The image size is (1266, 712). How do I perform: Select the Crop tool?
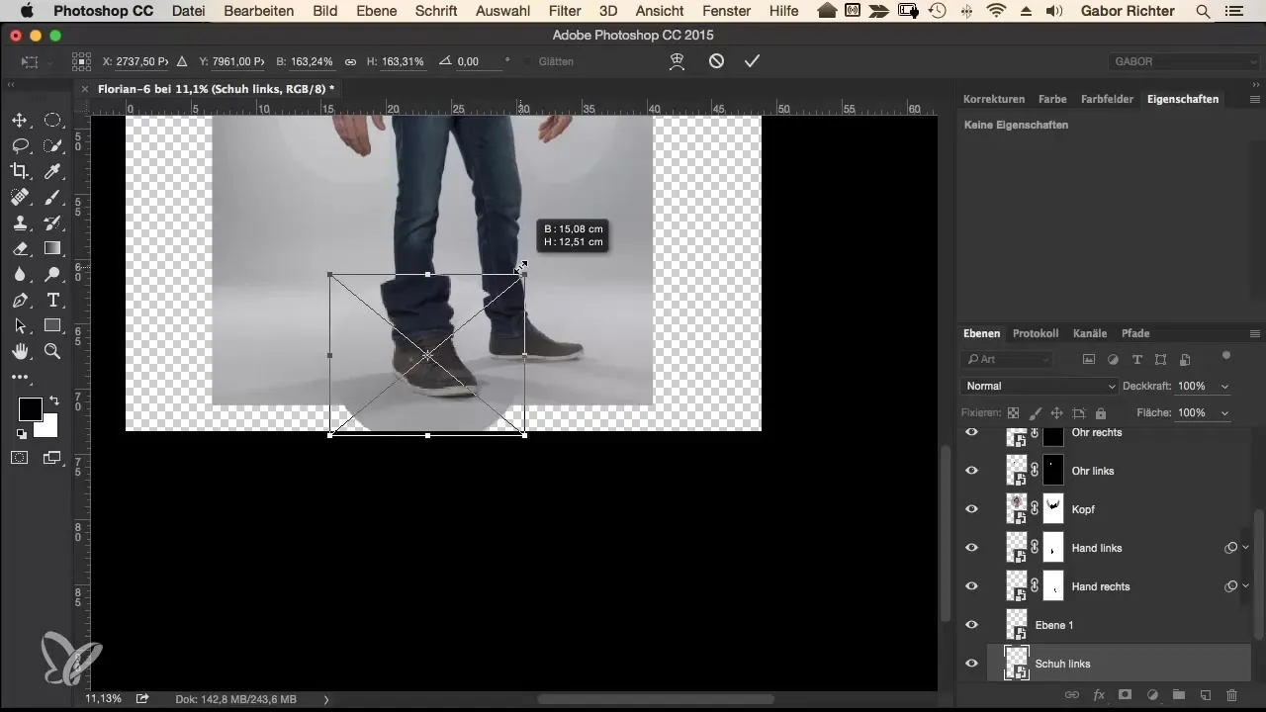[x=19, y=171]
